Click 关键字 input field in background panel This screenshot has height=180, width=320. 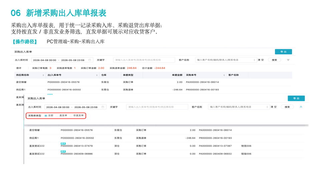tap(144, 60)
